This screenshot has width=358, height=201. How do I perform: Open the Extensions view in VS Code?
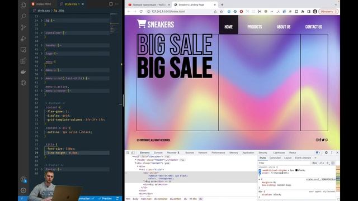(x=23, y=61)
